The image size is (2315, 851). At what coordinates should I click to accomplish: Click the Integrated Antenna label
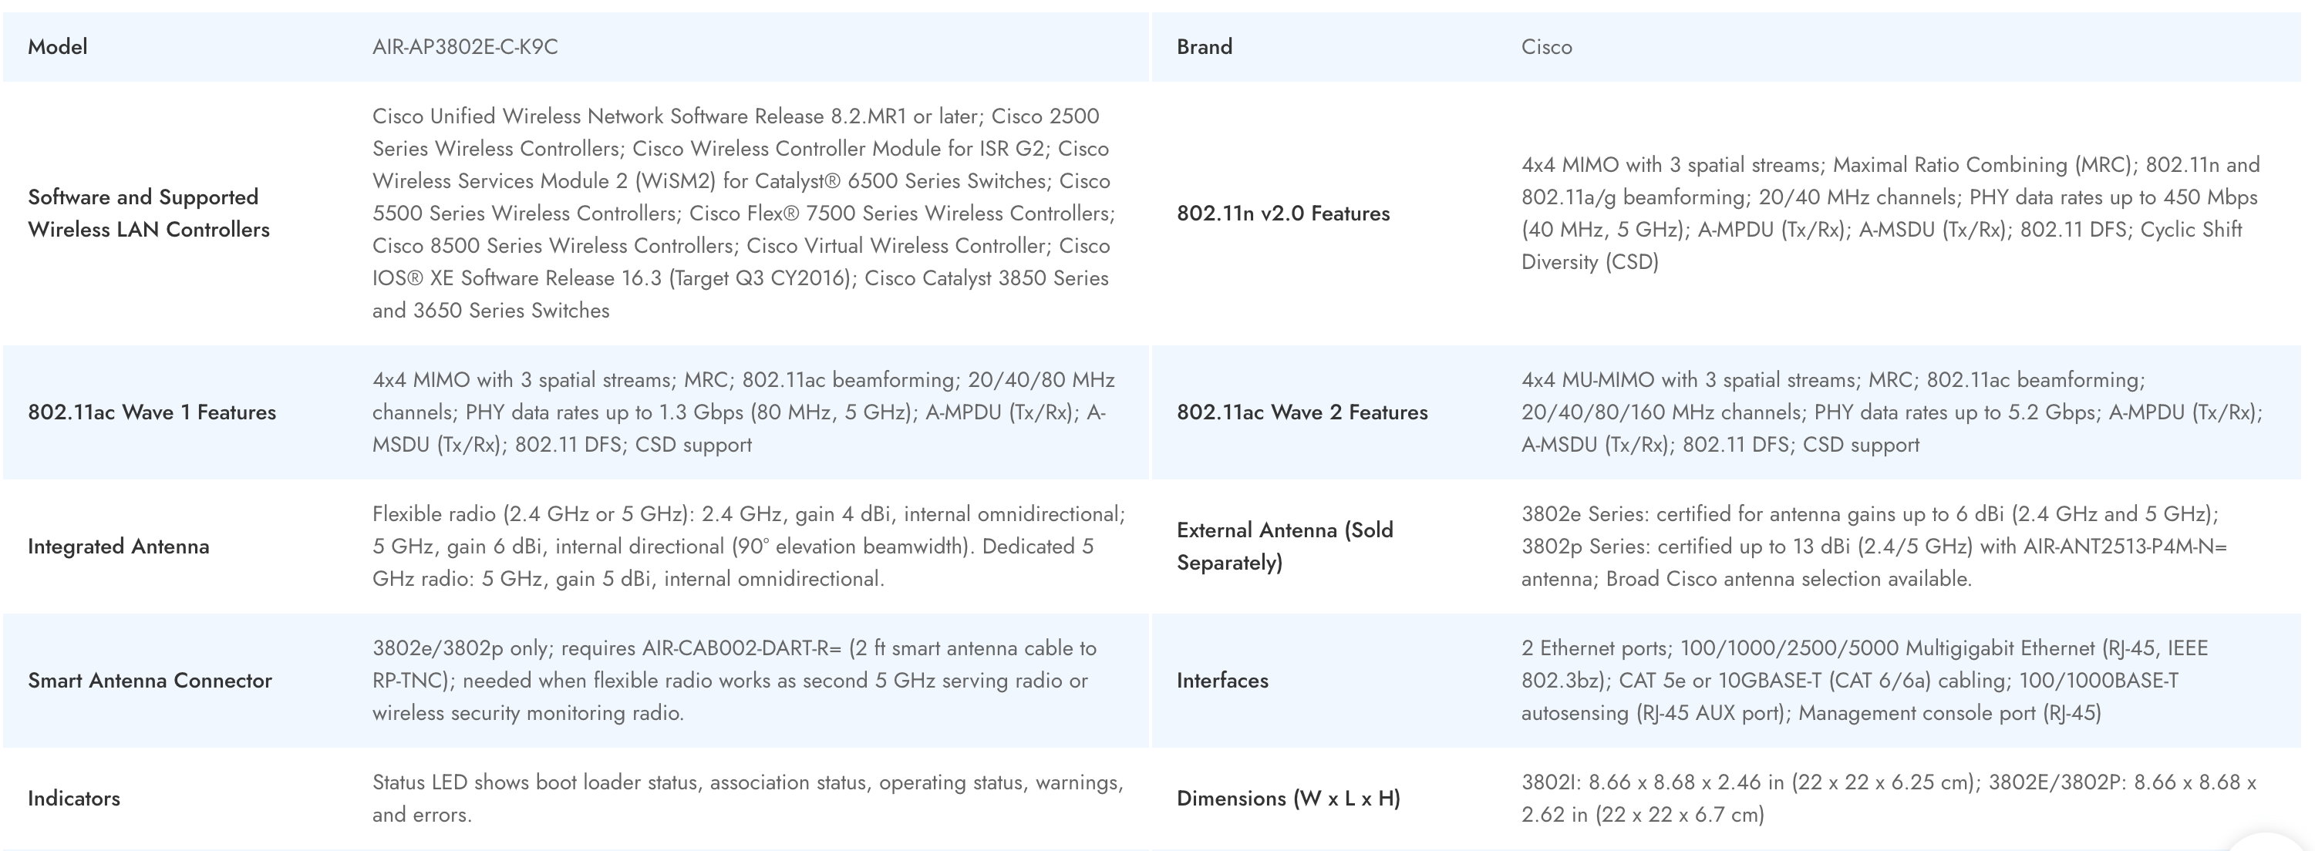(118, 547)
